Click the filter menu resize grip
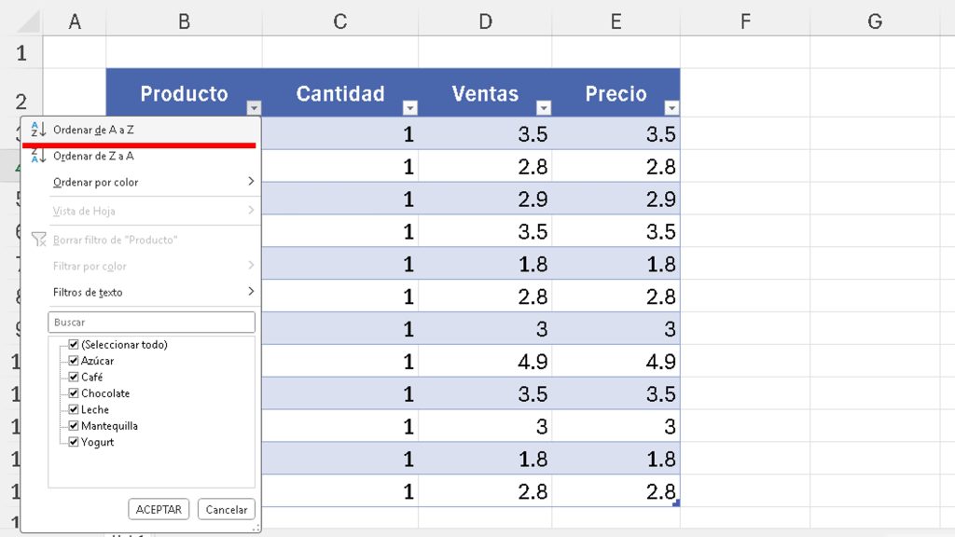955x537 pixels. click(x=256, y=529)
